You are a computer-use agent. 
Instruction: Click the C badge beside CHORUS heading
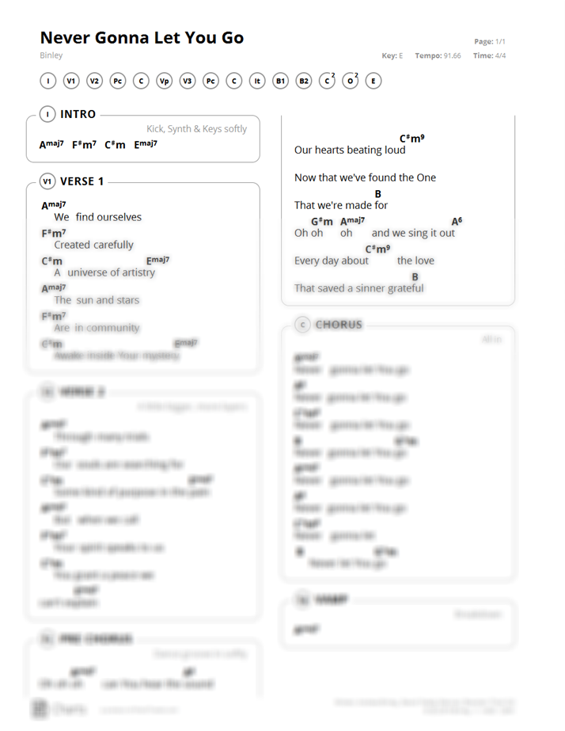pyautogui.click(x=303, y=325)
